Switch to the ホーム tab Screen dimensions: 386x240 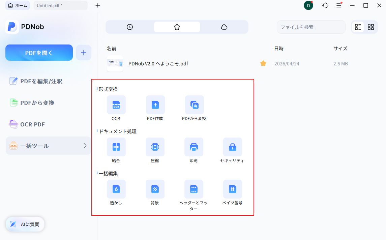[x=18, y=5]
